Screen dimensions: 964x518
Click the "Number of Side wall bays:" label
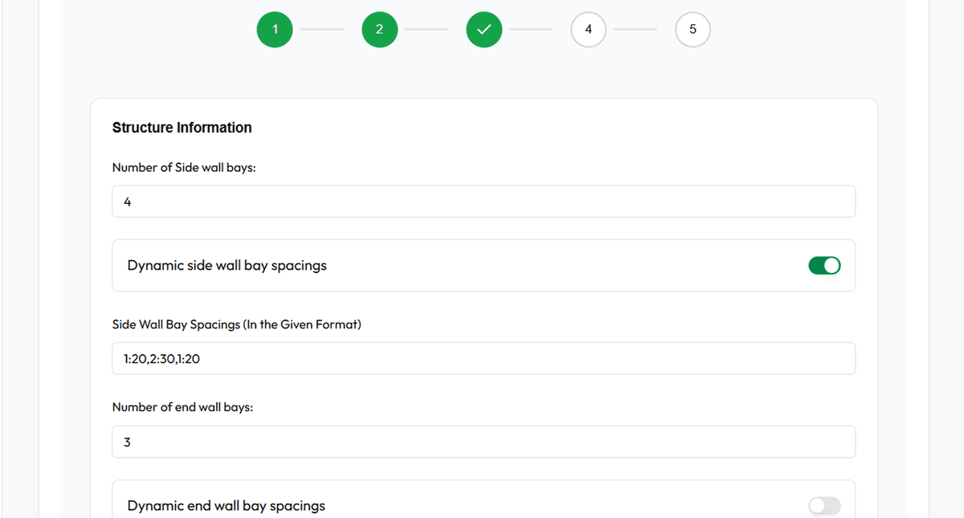point(184,168)
